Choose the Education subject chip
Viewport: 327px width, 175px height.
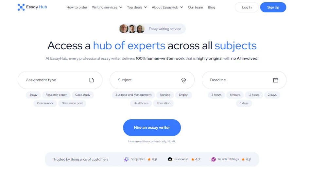click(x=163, y=103)
